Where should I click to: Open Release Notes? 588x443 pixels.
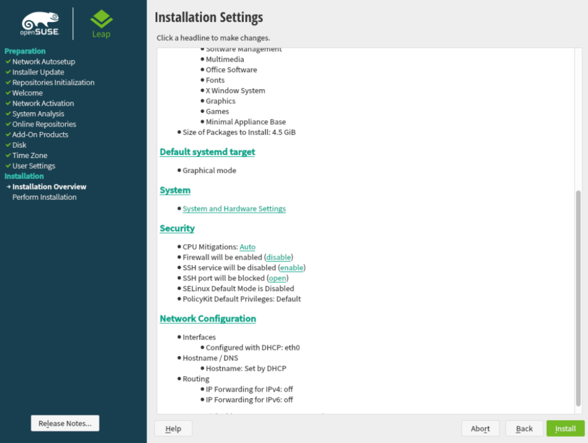65,423
